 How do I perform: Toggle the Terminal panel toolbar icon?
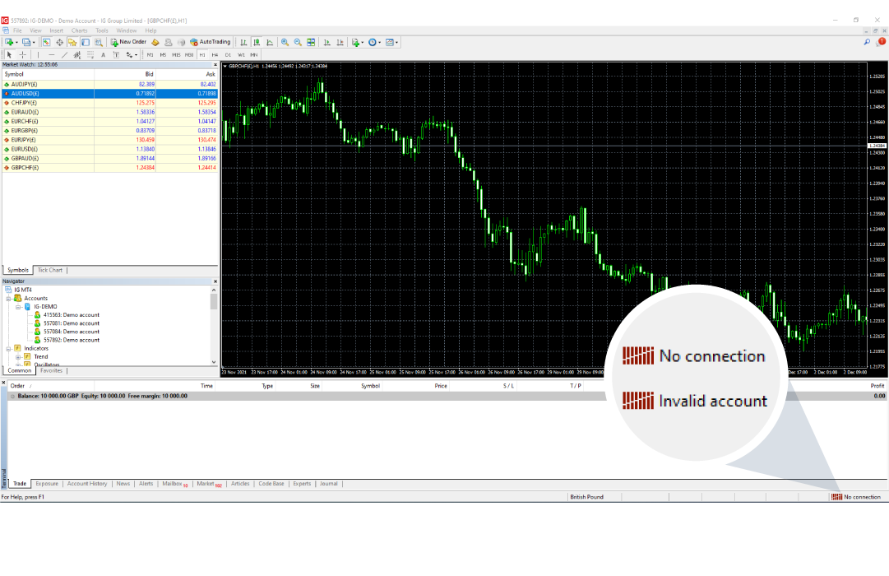86,42
